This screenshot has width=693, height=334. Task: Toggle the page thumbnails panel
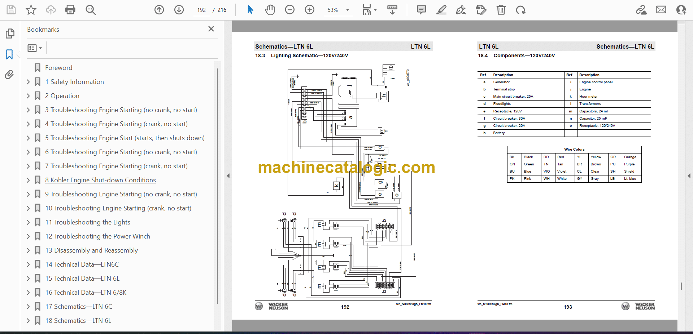[10, 34]
